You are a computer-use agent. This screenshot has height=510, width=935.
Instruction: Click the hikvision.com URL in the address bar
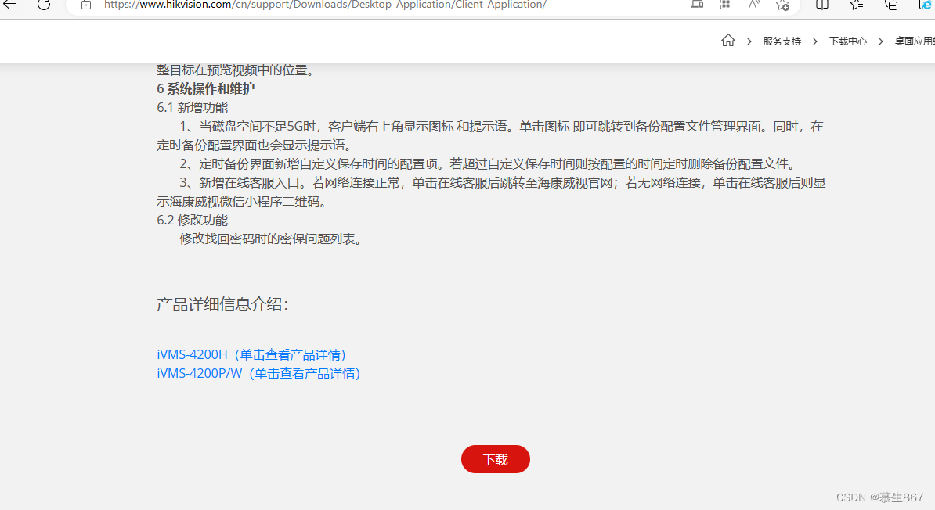(325, 5)
